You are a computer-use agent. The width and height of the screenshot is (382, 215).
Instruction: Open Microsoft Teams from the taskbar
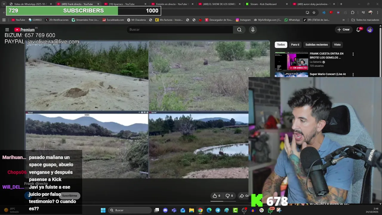(x=174, y=210)
